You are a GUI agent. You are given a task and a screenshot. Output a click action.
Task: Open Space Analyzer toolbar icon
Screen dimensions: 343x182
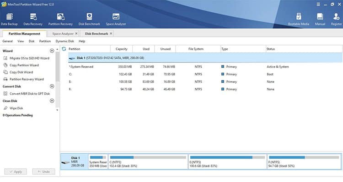pos(116,19)
